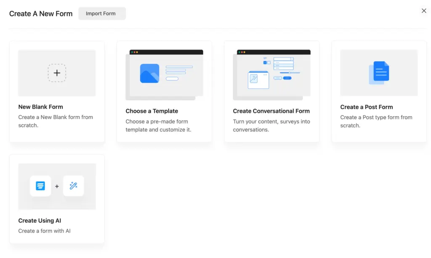Image resolution: width=431 pixels, height=258 pixels.
Task: Click the checked blue checkbox in Conversational Form illustration
Action: [x=265, y=63]
